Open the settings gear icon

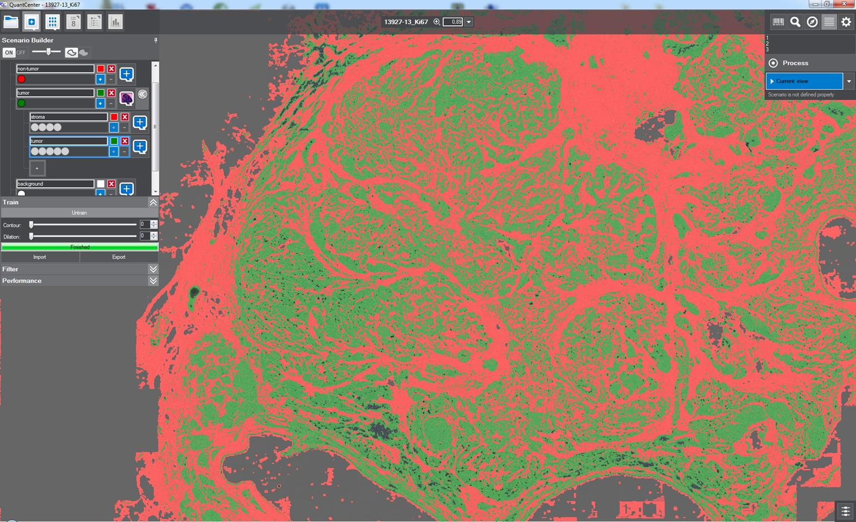pos(847,22)
